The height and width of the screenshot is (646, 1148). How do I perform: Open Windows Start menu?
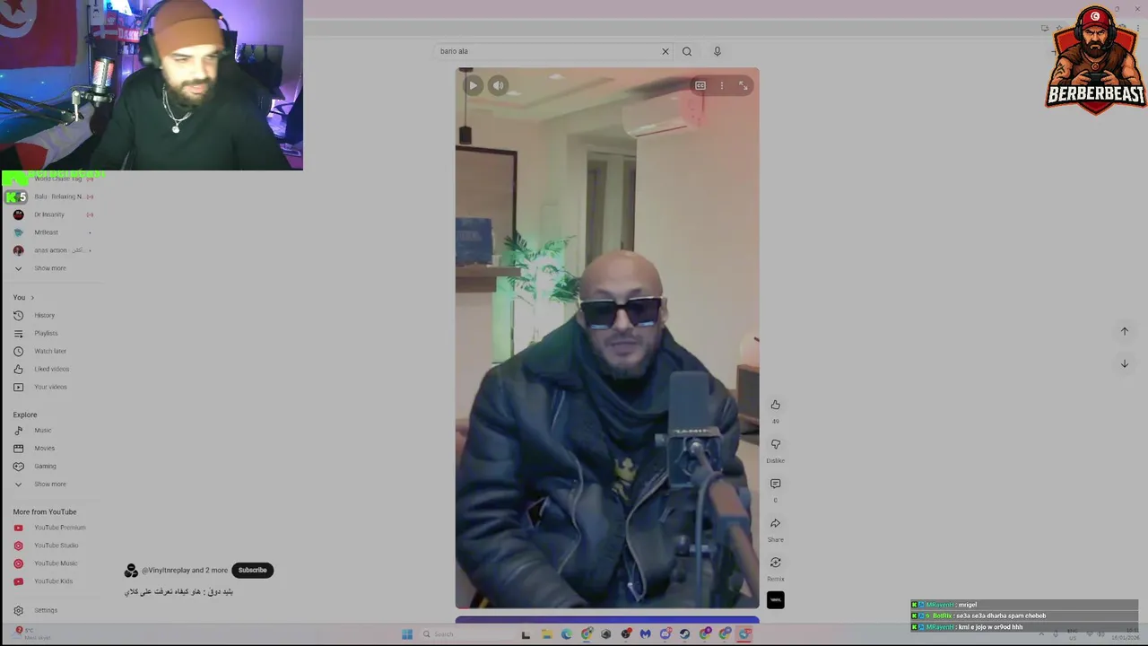406,634
